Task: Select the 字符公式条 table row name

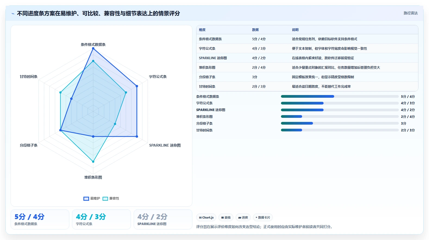Action: 207,49
